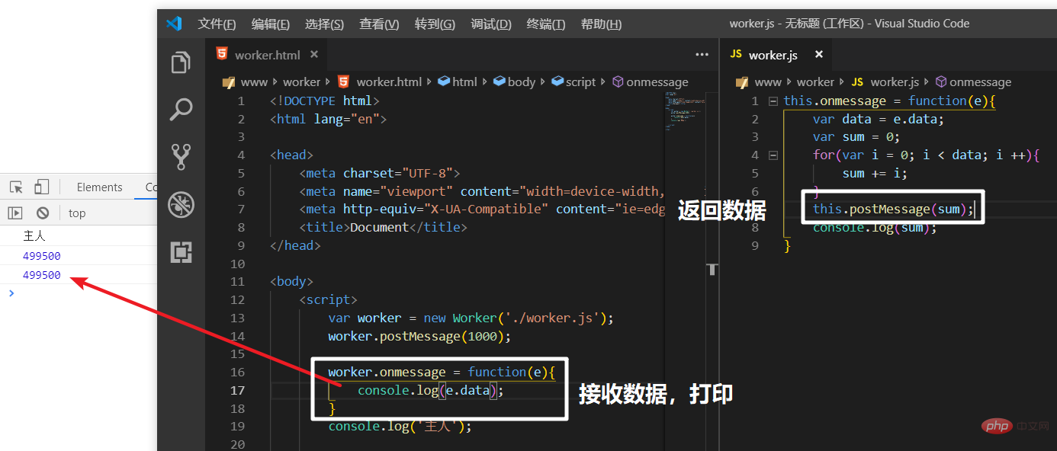Click 'var data = e.data;' in worker.js
Image resolution: width=1057 pixels, height=451 pixels.
[x=879, y=119]
